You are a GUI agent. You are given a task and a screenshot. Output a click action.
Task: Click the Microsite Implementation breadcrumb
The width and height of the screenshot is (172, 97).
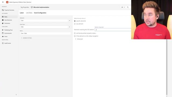pos(41,7)
